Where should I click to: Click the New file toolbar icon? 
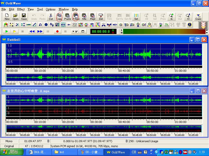[x=7, y=17]
